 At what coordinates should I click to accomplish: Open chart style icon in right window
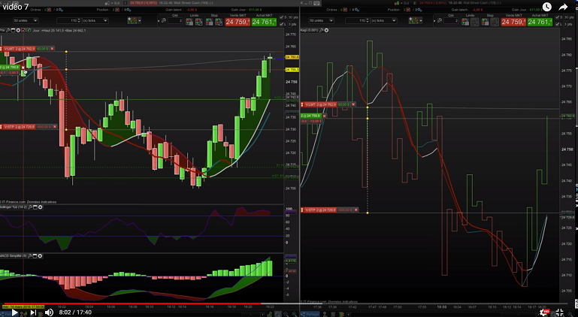tap(413, 20)
